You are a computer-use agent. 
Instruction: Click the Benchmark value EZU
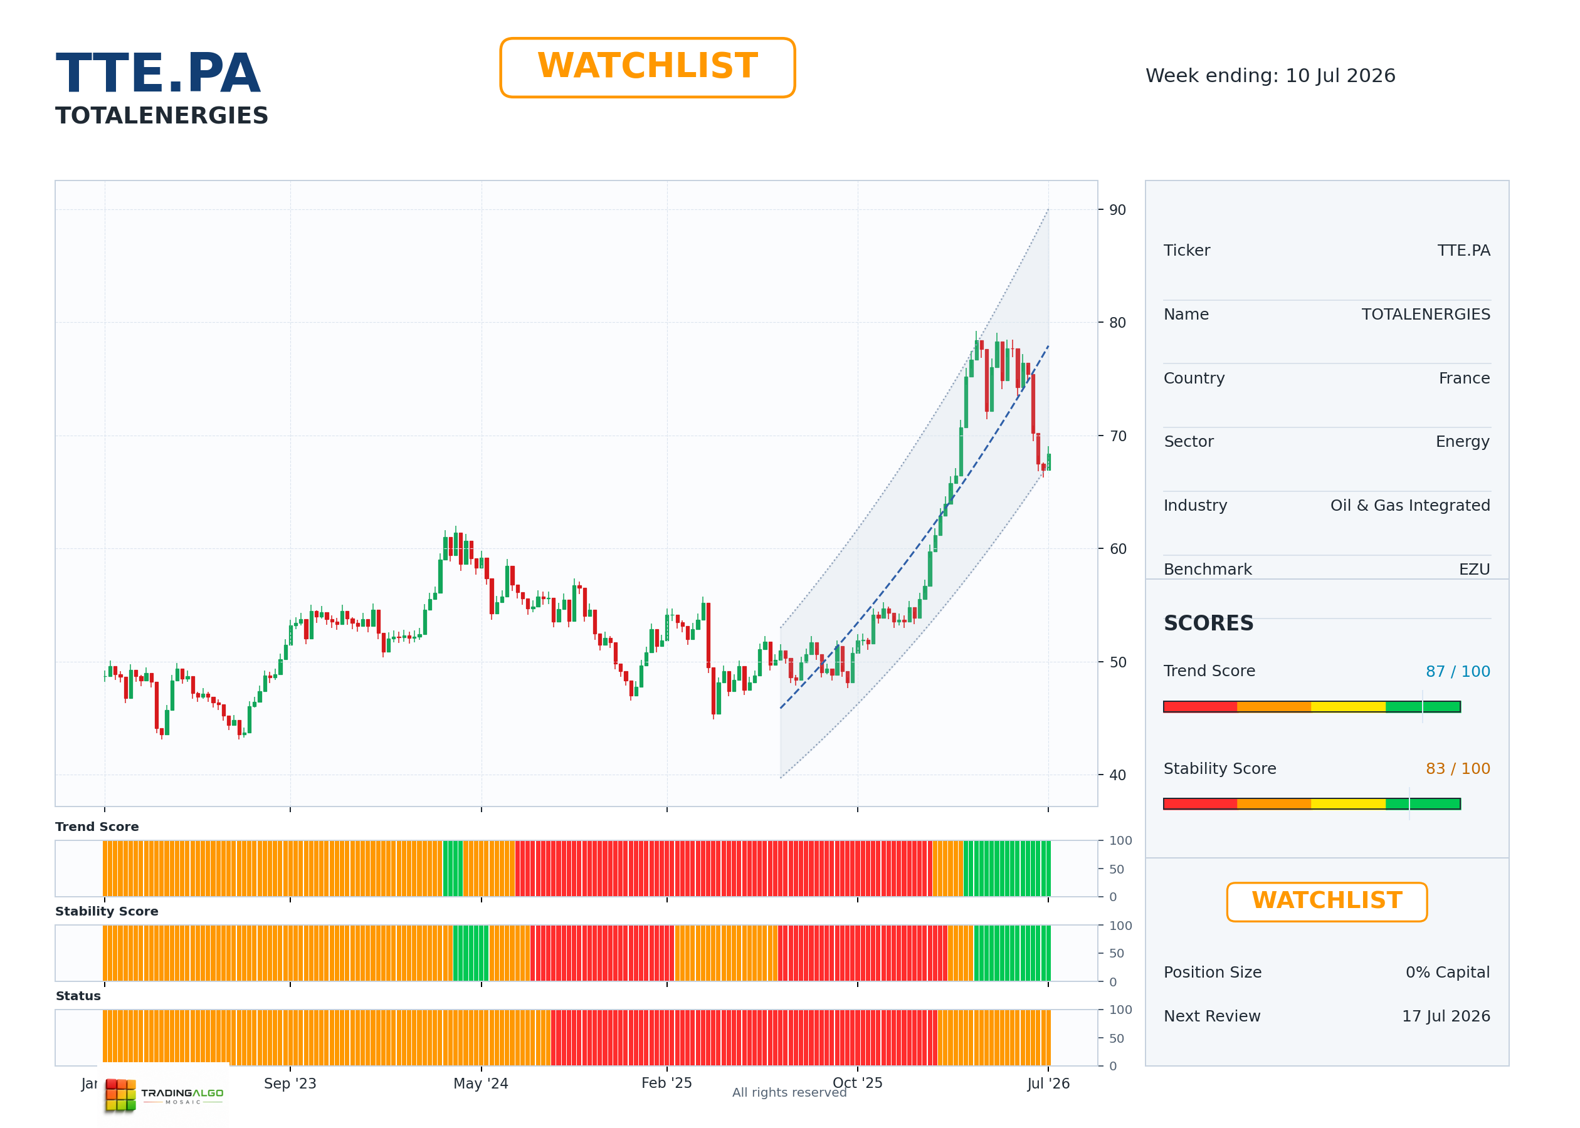[x=1475, y=570]
